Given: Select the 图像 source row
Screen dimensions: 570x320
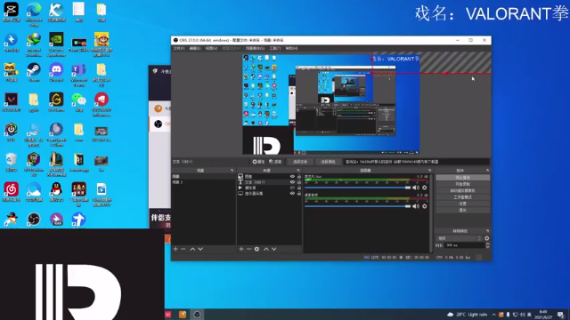Looking at the screenshot, I should 269,176.
